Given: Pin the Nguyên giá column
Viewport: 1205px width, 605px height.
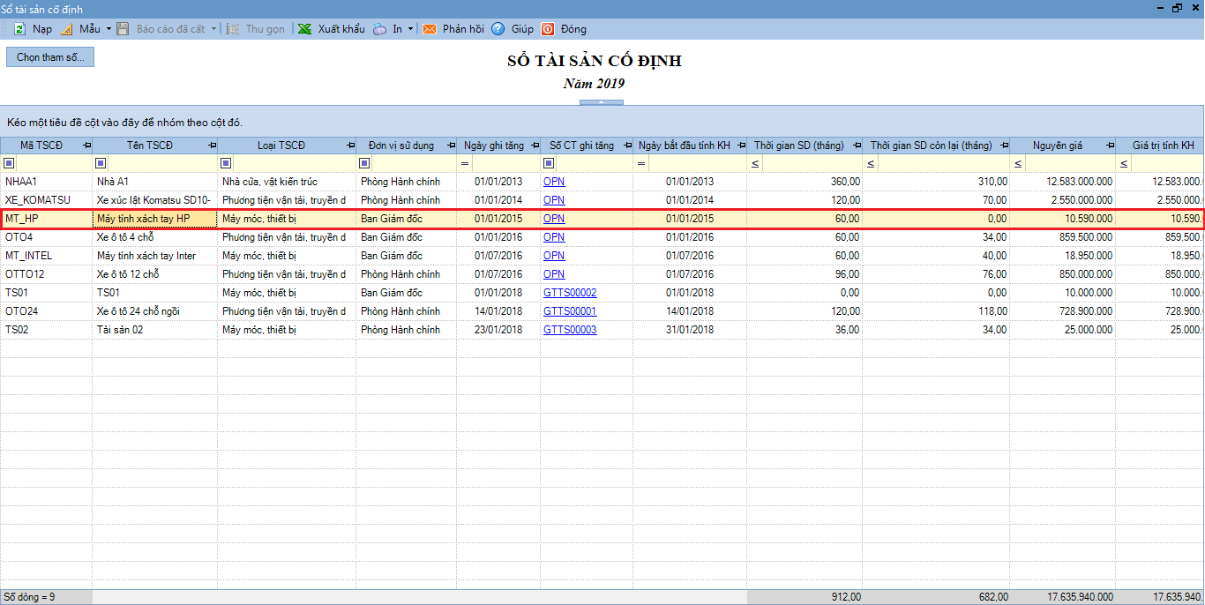Looking at the screenshot, I should click(1109, 146).
